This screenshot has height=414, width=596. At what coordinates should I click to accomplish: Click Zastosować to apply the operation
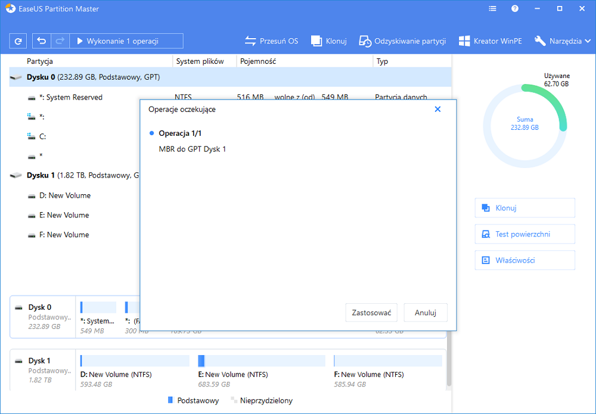[x=371, y=313]
